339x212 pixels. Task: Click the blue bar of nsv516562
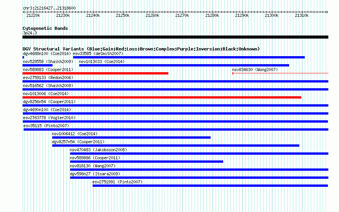(175, 89)
